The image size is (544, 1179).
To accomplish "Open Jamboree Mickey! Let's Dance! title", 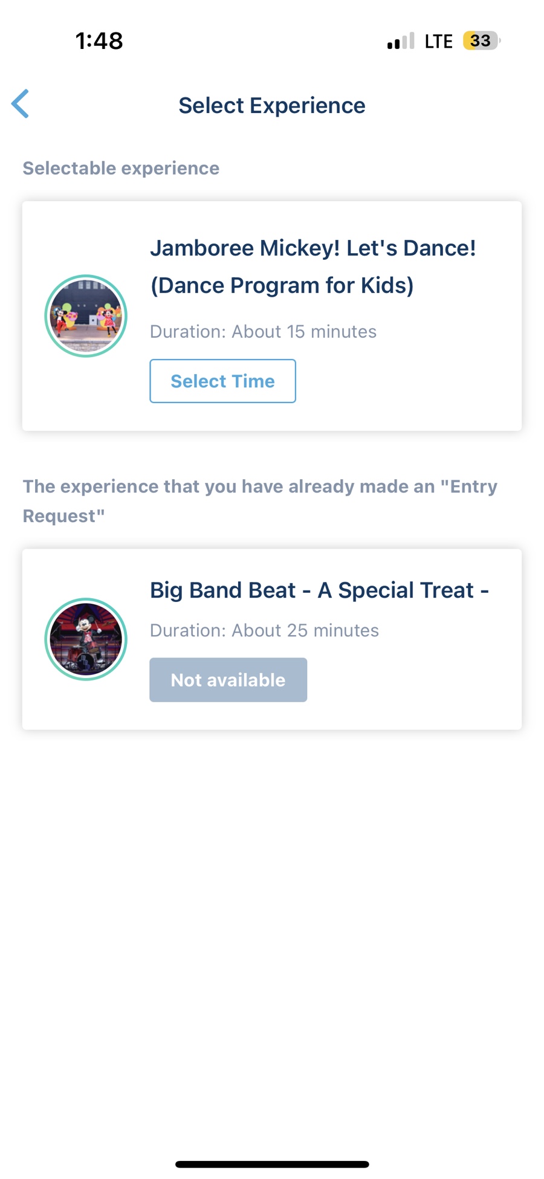I will point(313,248).
